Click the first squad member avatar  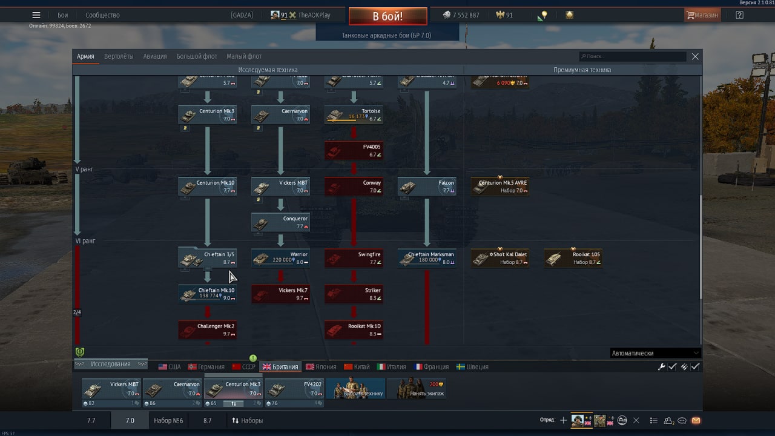point(578,420)
